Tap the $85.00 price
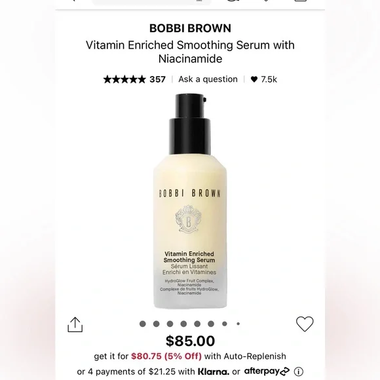Viewport: 380px width, 380px height. click(190, 341)
